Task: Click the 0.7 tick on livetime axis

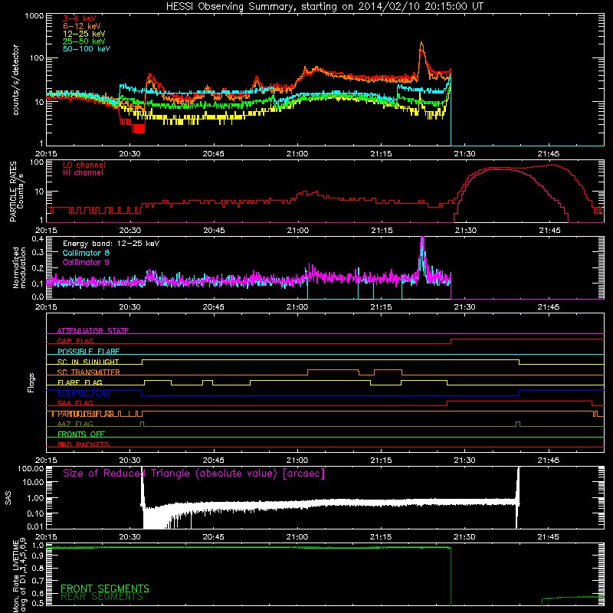Action: [38, 581]
